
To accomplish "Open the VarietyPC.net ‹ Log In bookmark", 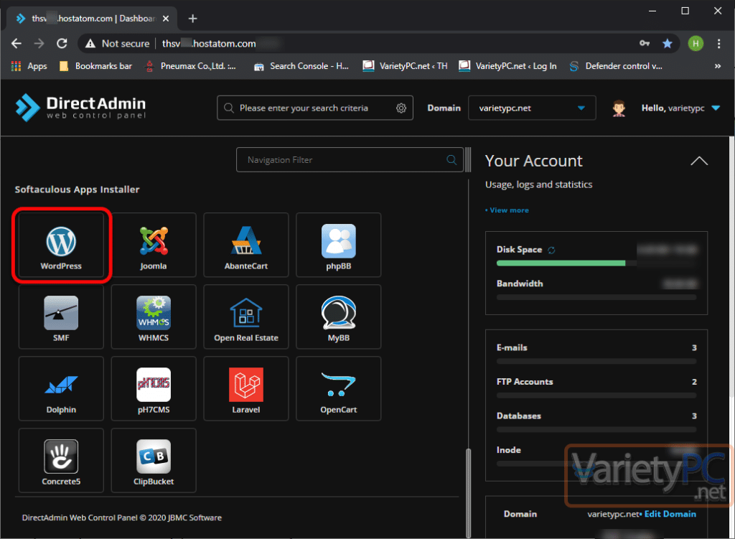I will (x=507, y=66).
